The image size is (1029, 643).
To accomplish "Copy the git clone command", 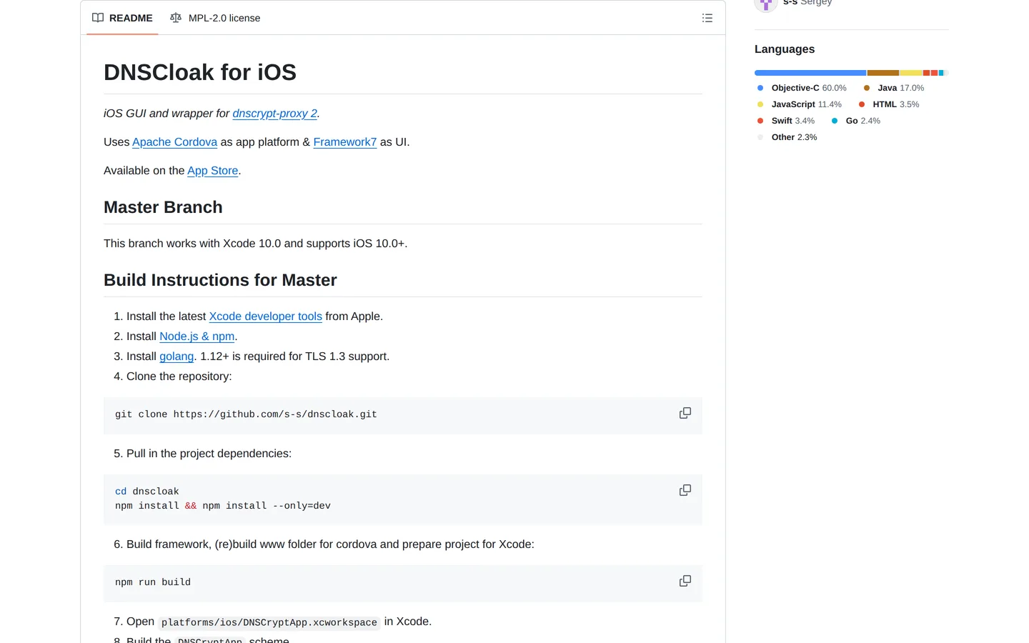I will click(685, 413).
